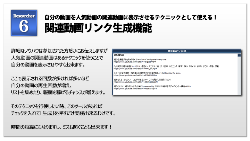
Task: Click the title line containing 'presented by'
Action: [x=152, y=86]
